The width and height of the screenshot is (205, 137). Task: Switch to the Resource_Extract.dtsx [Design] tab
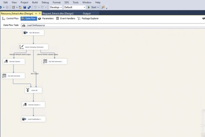pyautogui.click(x=17, y=13)
